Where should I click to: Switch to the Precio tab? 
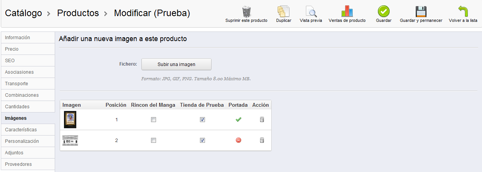click(x=12, y=49)
